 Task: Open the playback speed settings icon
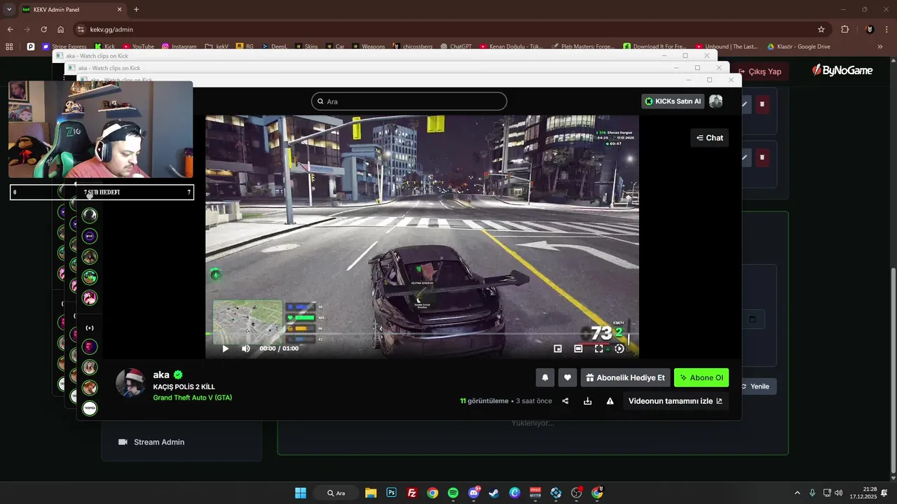(x=619, y=348)
